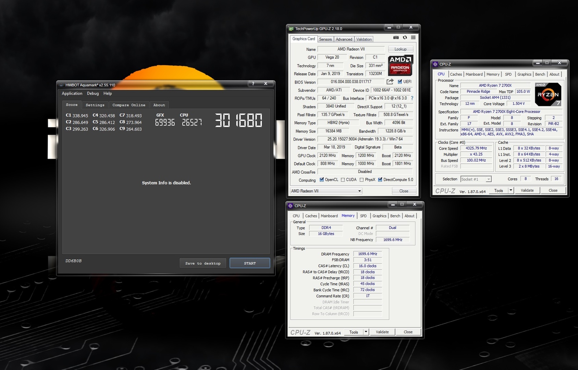Click the Driver Version field in GPU-Z

click(x=365, y=139)
